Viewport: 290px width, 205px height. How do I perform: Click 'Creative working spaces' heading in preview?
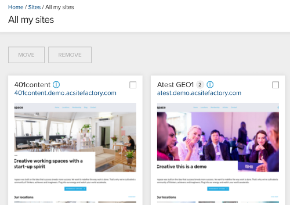click(48, 164)
